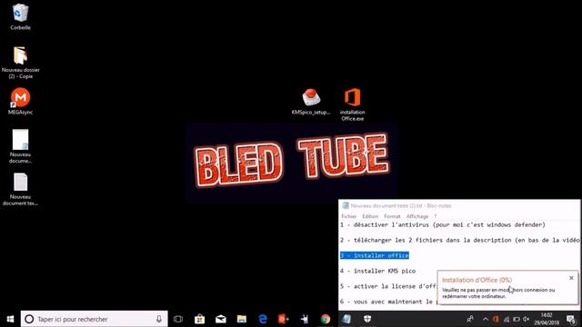
Task: Open the ? help menu in Bloc-notes
Action: point(436,216)
